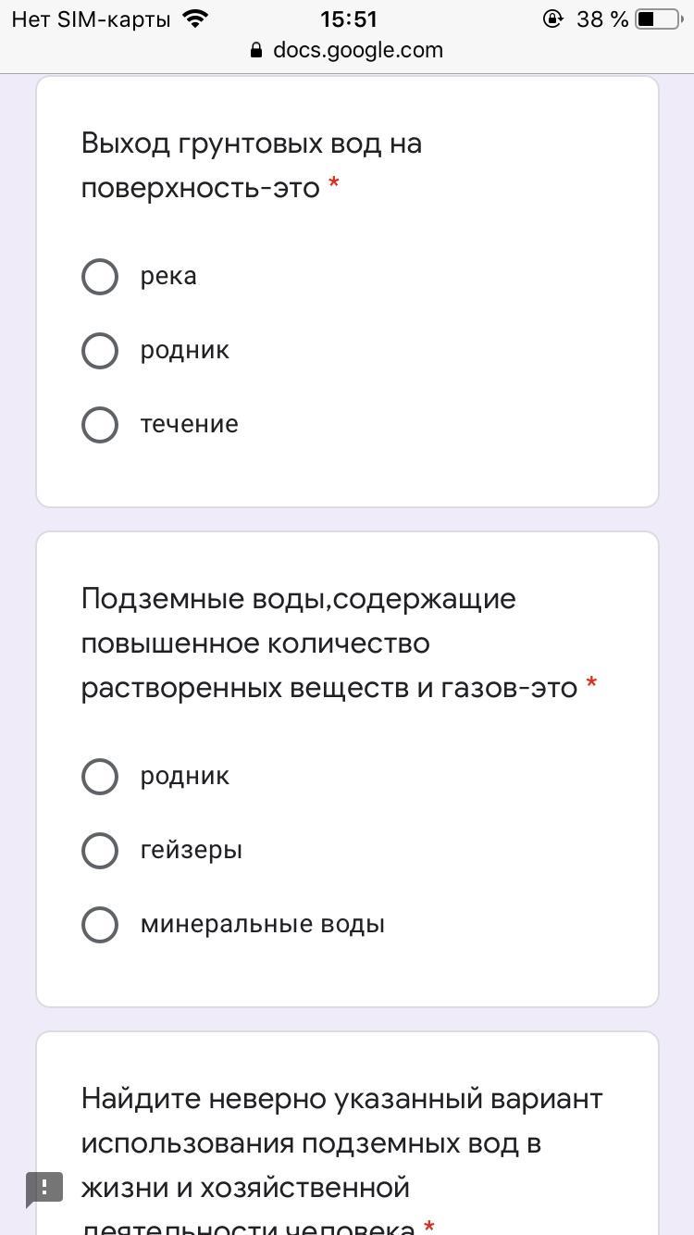
Task: Tap the 38 % battery percentage text
Action: tap(601, 19)
